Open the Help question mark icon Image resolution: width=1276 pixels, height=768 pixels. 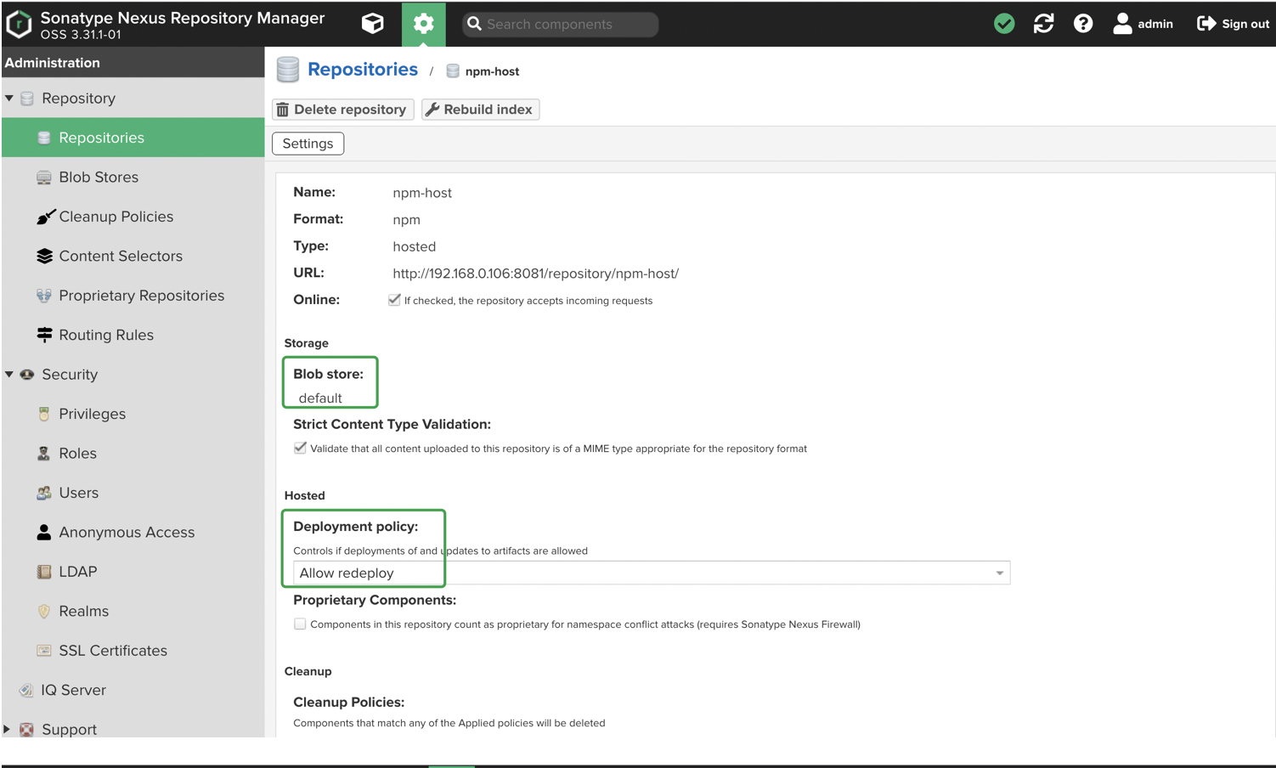tap(1083, 24)
